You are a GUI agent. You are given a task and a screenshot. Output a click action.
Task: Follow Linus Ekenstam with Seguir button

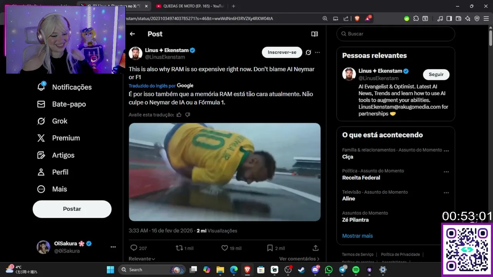point(436,75)
